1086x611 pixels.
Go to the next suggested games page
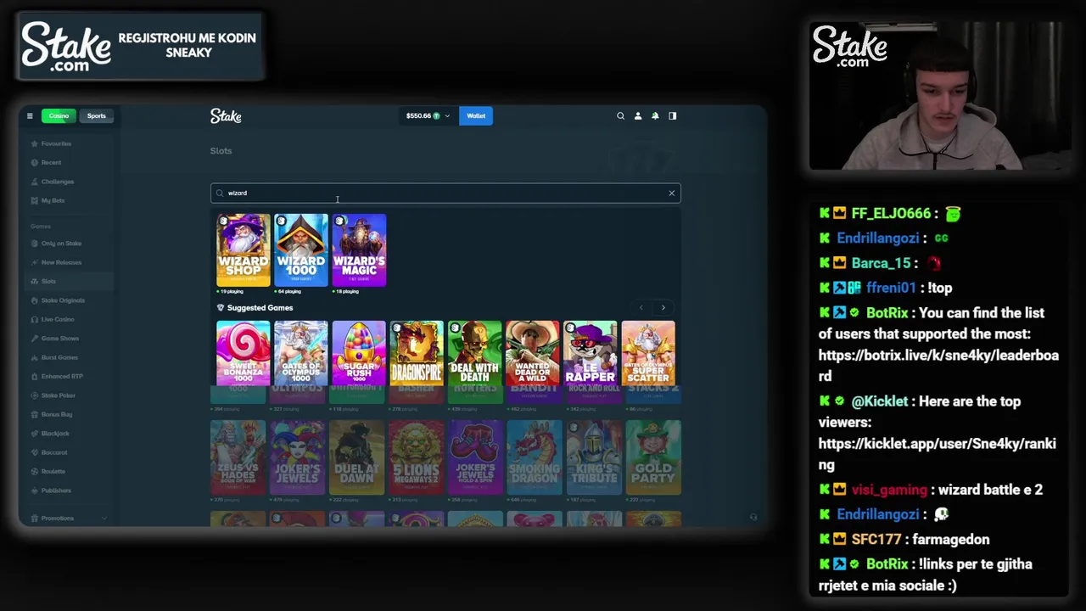click(x=663, y=308)
